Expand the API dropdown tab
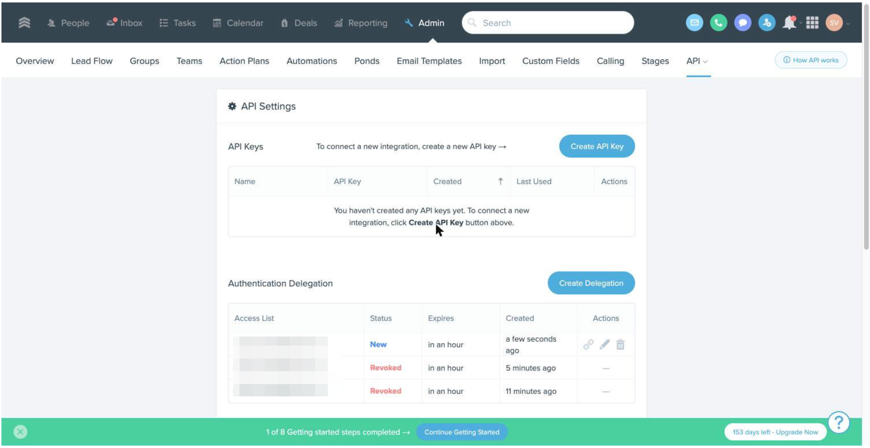 pos(698,61)
